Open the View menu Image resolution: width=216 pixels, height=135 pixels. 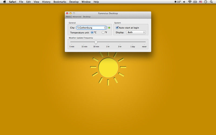36,2
